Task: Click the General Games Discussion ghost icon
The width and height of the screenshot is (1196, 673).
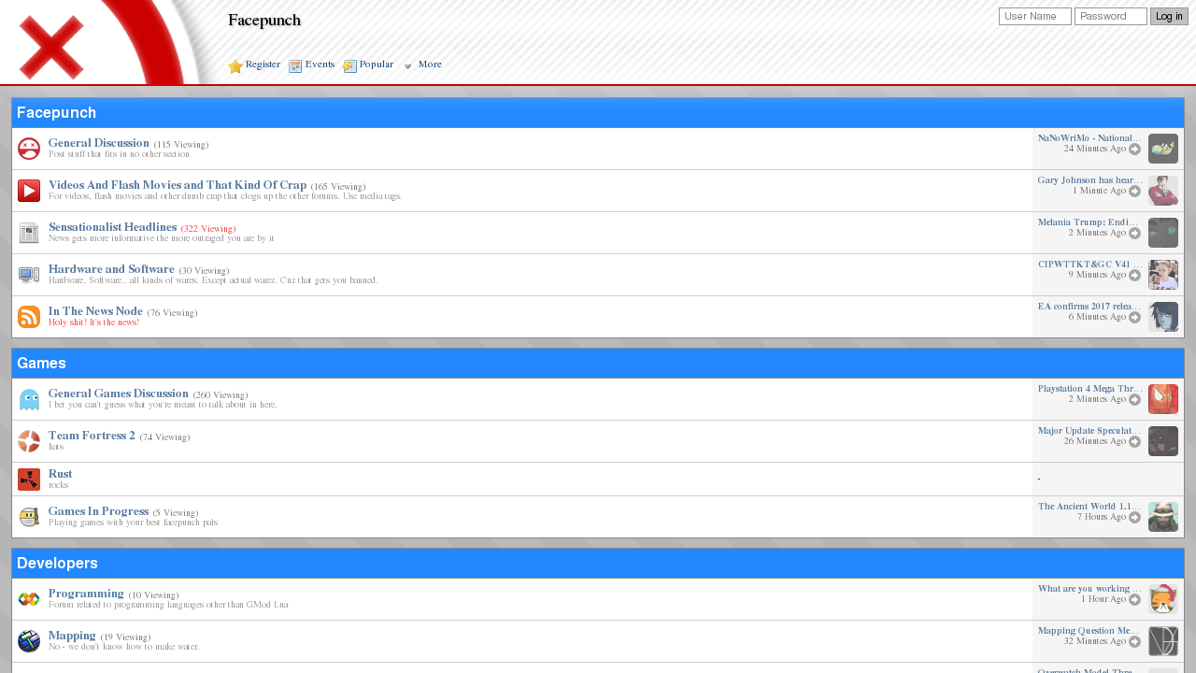Action: click(x=29, y=399)
